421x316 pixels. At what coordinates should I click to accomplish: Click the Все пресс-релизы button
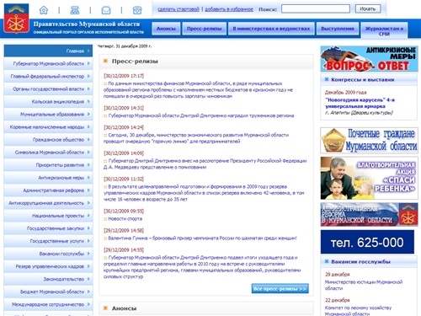[280, 288]
